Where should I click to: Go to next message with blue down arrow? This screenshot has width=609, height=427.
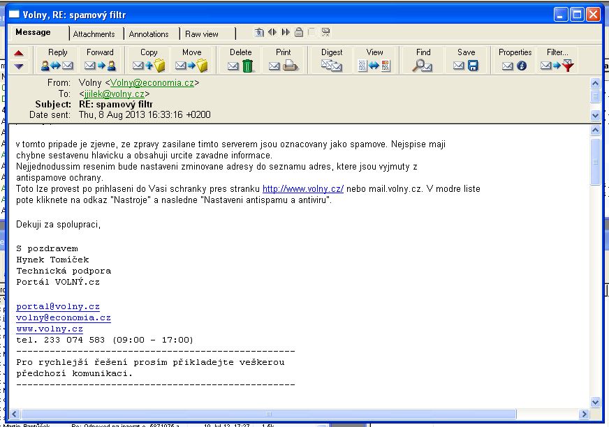click(x=19, y=67)
